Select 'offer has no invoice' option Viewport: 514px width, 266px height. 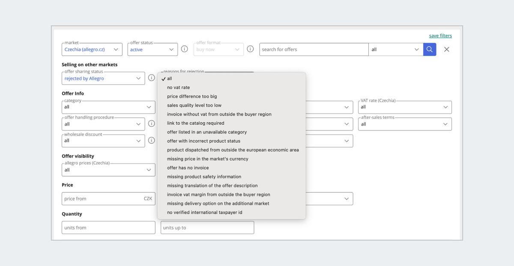[188, 168]
